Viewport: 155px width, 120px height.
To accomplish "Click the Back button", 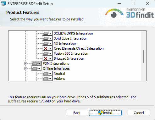I will [x=77, y=113].
